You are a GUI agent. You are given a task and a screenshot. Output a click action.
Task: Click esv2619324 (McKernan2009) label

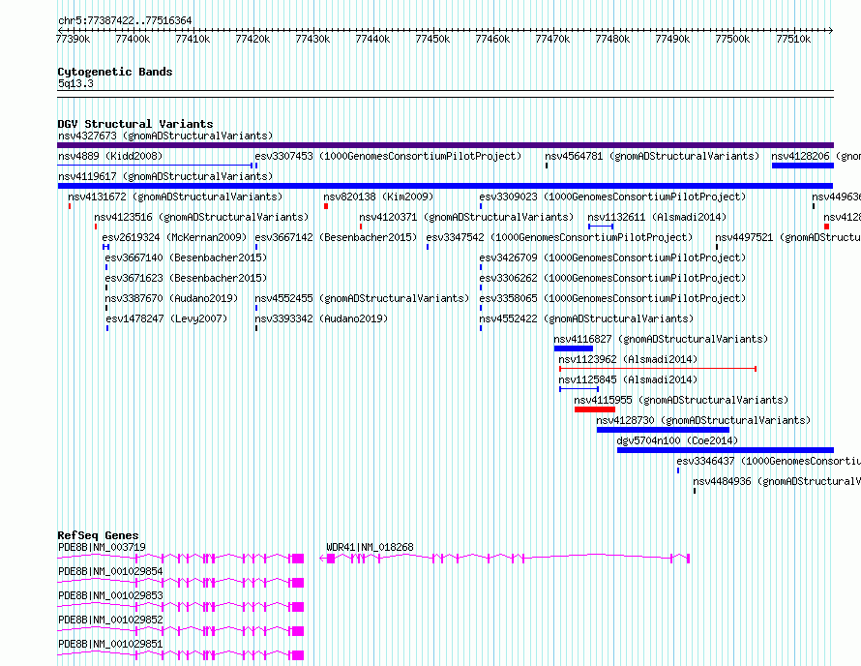(x=174, y=237)
